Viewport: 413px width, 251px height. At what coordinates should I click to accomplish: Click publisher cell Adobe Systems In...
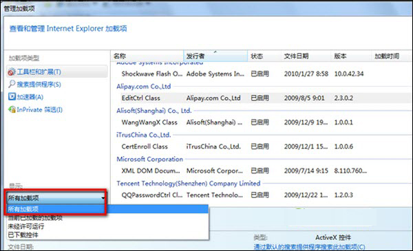[x=215, y=74]
